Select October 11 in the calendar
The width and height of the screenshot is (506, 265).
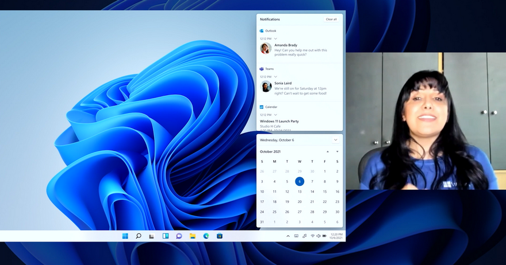[x=275, y=192]
